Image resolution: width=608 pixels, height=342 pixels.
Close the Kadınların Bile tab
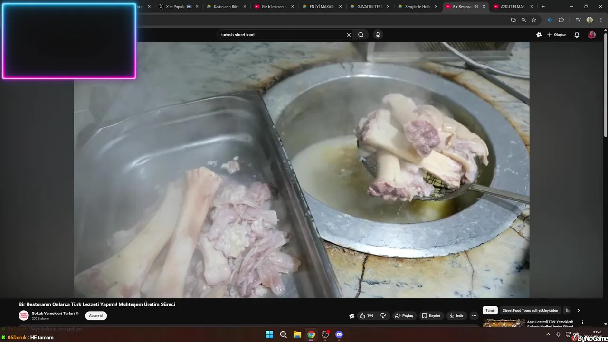245,7
